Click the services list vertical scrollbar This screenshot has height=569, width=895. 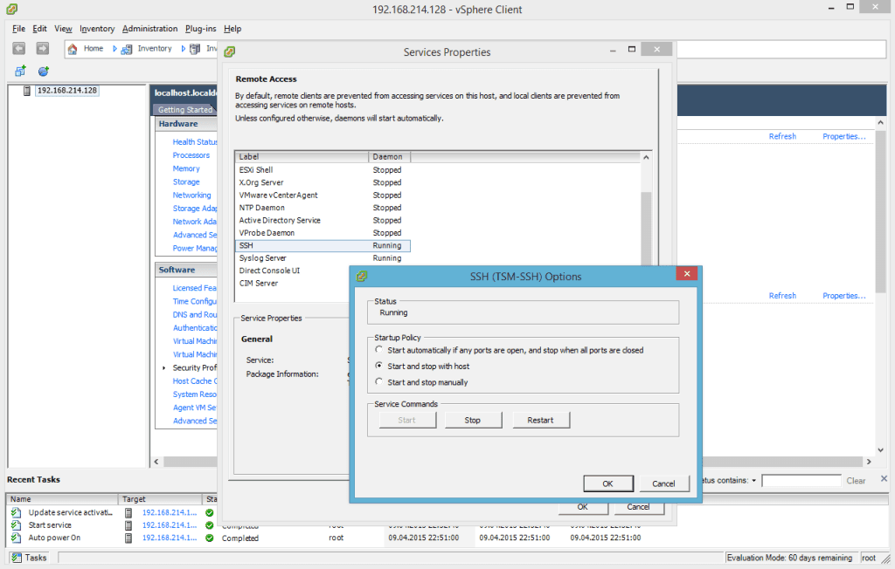[646, 229]
